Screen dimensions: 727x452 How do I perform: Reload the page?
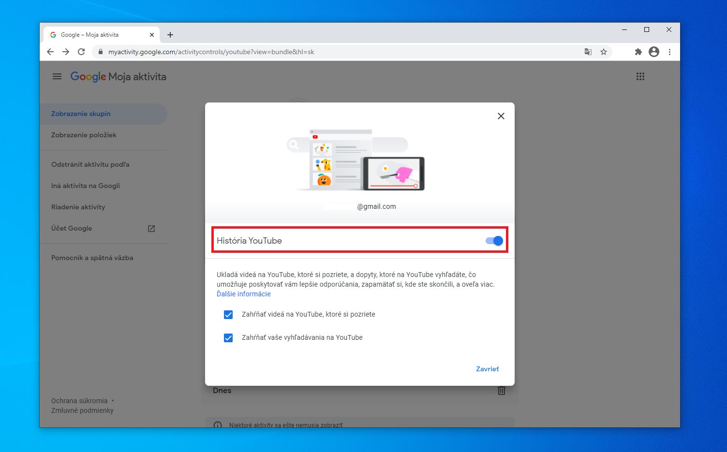click(81, 52)
